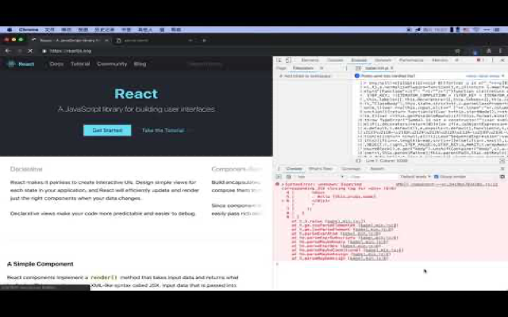The image size is (508, 317).
Task: Expand the SyntaxError message in the console
Action: tap(279, 184)
